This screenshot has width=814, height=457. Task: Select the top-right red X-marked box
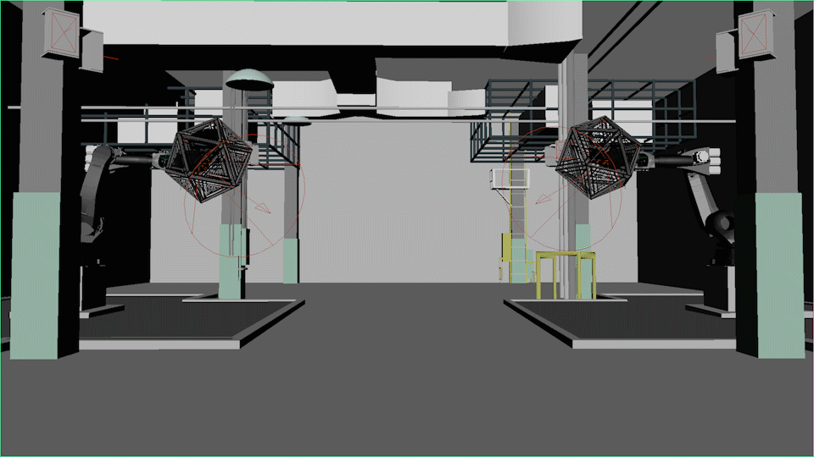755,33
